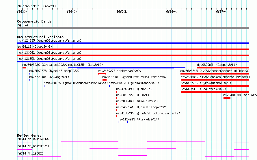The height and width of the screenshot is (160, 257).
Task: Click nsv5467789 (ByrskaBishop2022) label
Action: [x=206, y=83]
